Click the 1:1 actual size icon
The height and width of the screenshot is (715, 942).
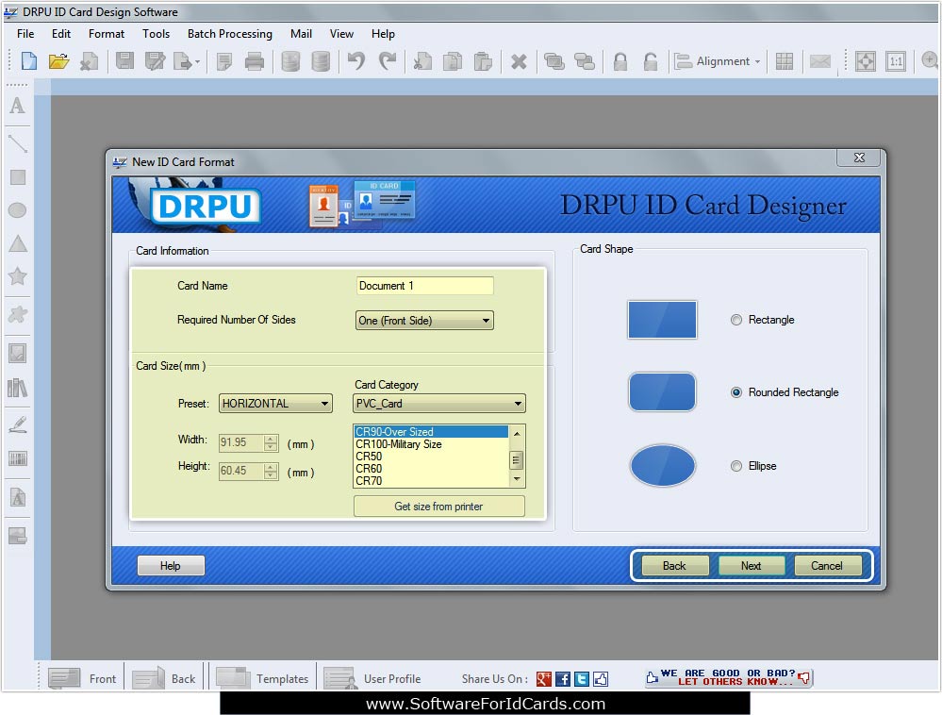tap(896, 61)
